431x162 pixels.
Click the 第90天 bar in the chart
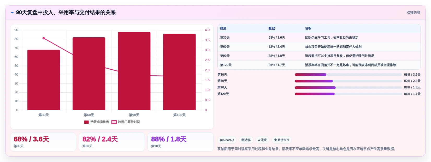pos(134,71)
